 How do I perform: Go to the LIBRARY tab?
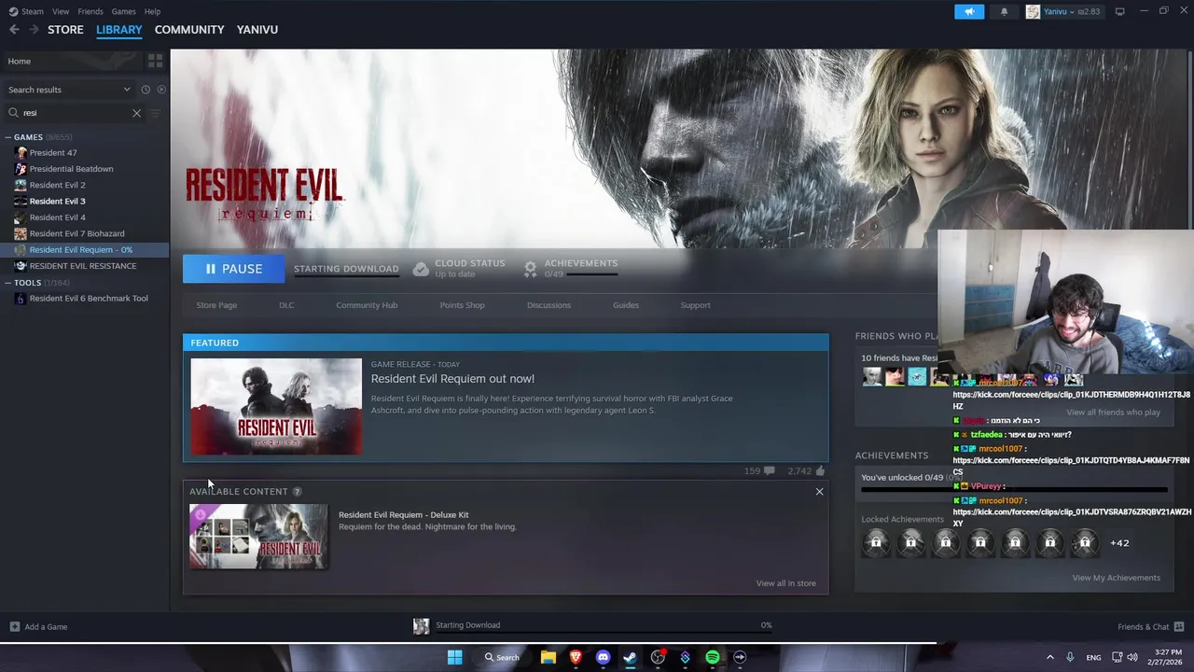(119, 30)
